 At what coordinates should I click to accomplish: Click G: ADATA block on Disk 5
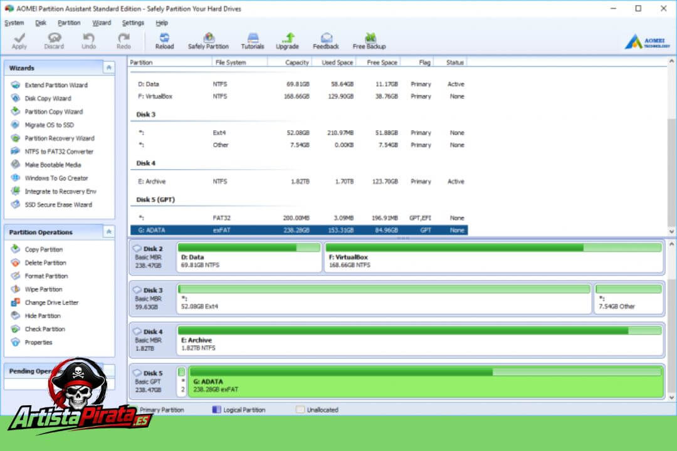[426, 381]
